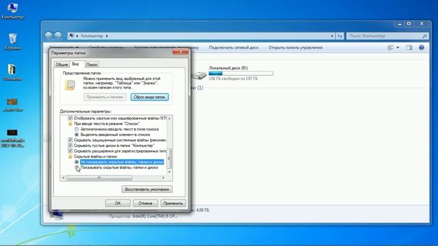The width and height of the screenshot is (438, 246).
Task: Click the options list scroll up arrow
Action: tap(169, 118)
